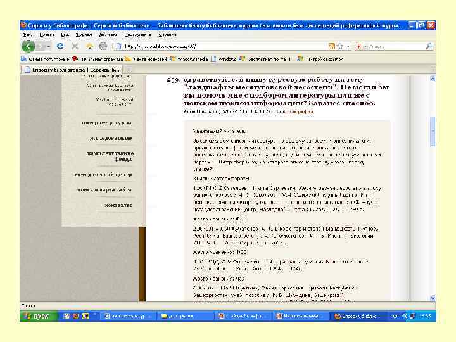456x342 pixels.
Task: Open the address bar history dropdown arrow
Action: (348, 46)
